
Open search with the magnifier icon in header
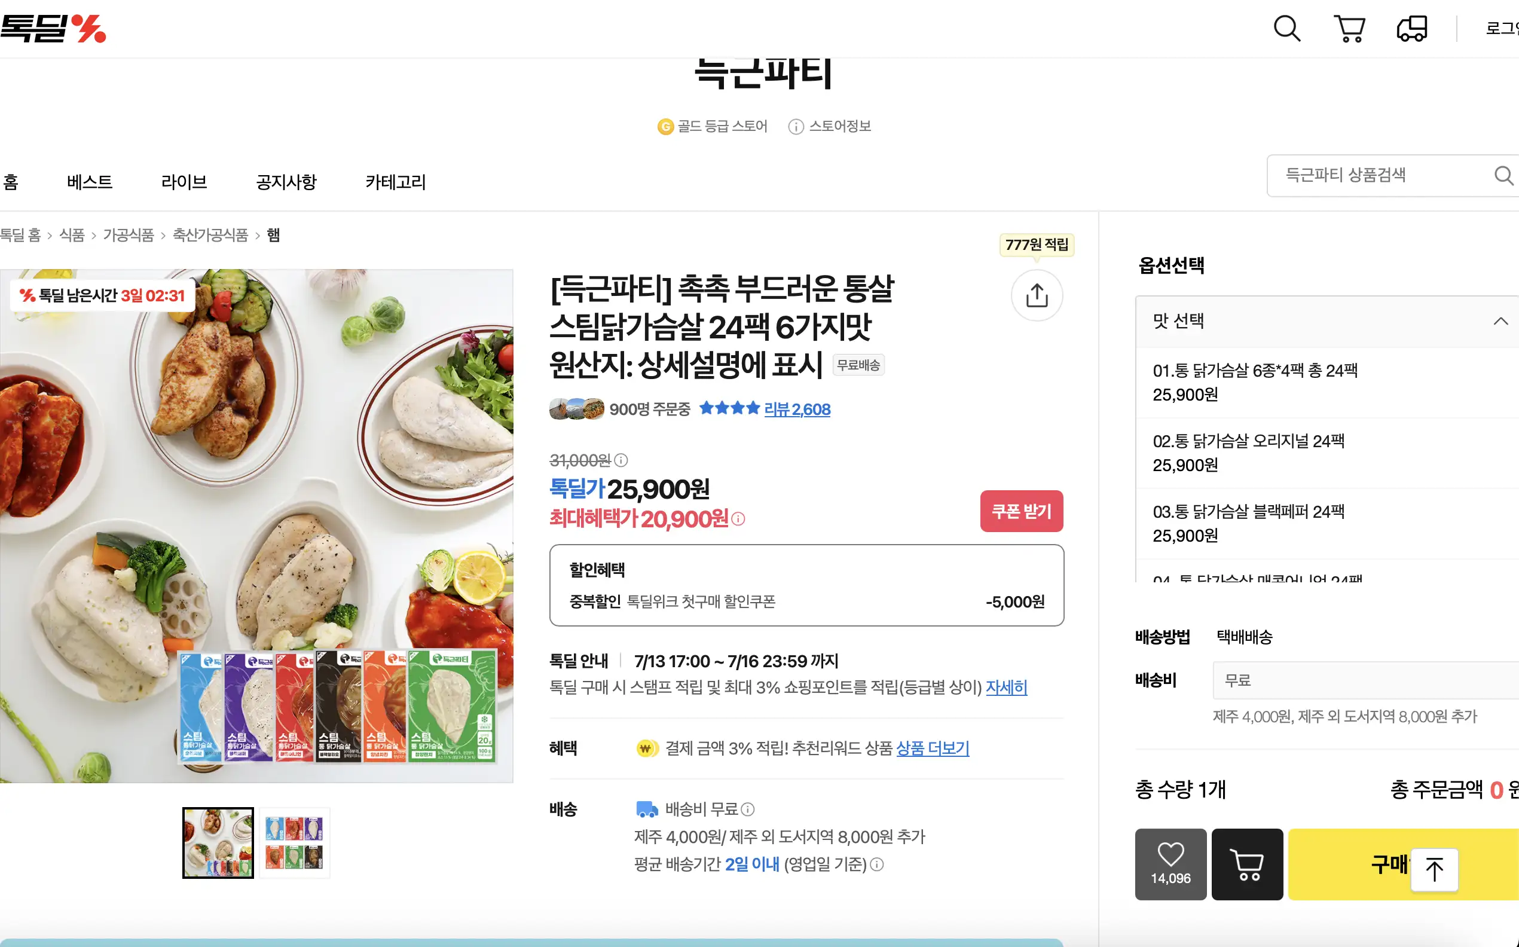[x=1286, y=28]
